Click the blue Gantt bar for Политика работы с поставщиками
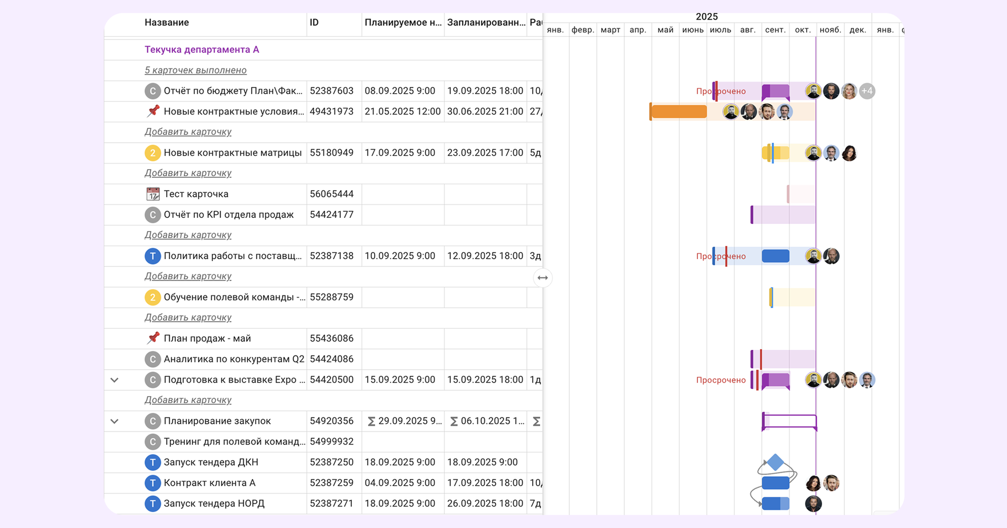This screenshot has width=1007, height=528. (x=775, y=256)
